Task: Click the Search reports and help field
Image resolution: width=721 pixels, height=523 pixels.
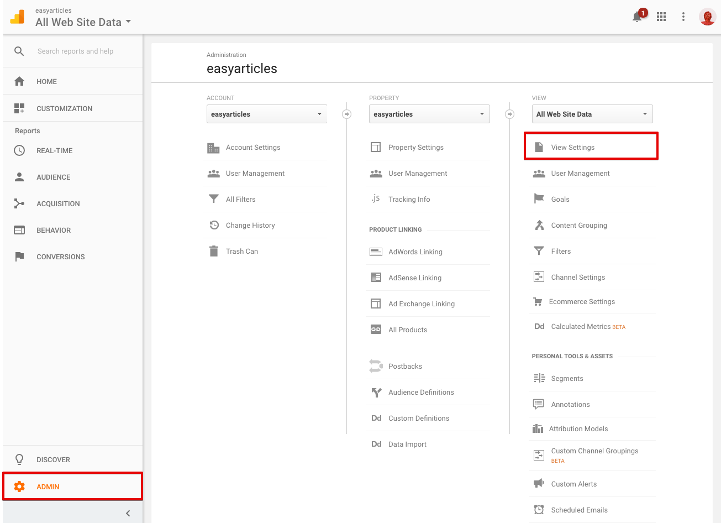Action: 75,51
